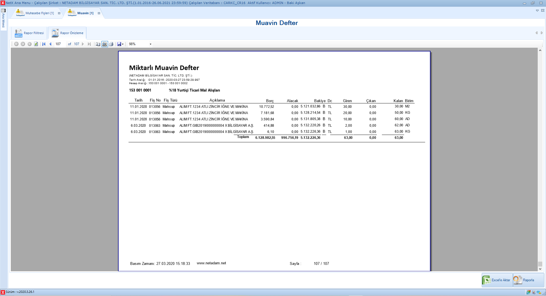546x296 pixels.
Task: Go to the previous report page
Action: tap(50, 44)
